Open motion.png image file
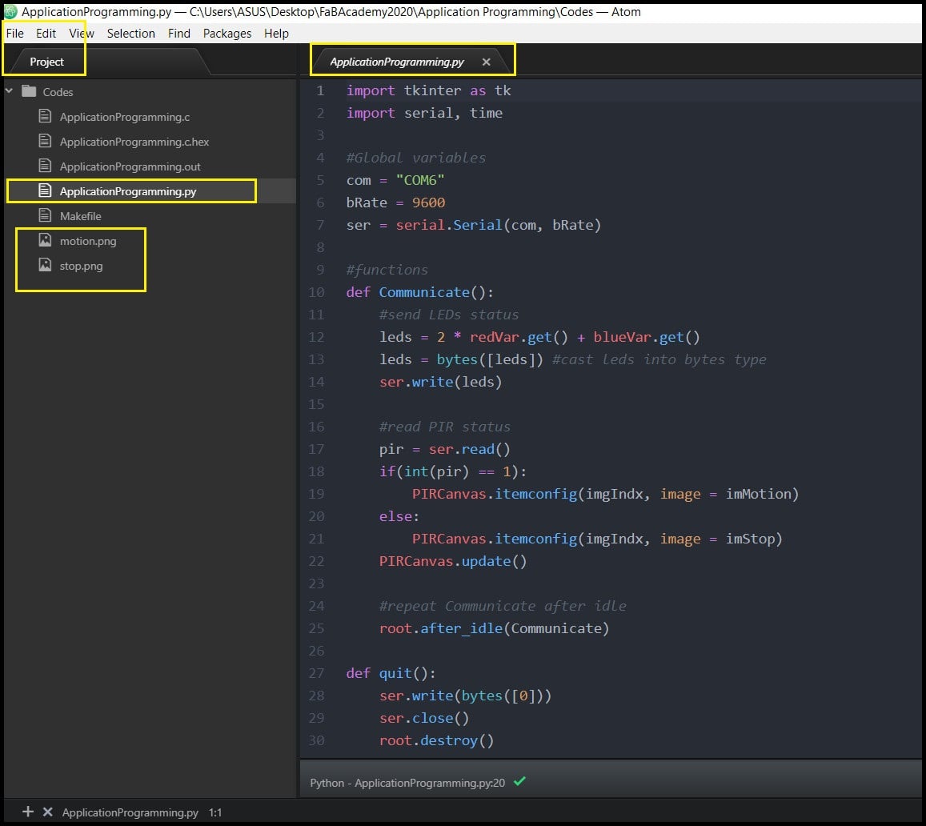 (x=88, y=241)
